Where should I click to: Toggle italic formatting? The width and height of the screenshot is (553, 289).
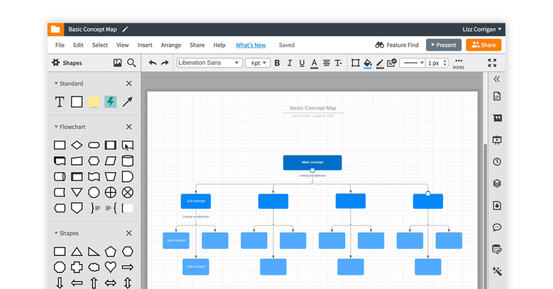pos(289,63)
